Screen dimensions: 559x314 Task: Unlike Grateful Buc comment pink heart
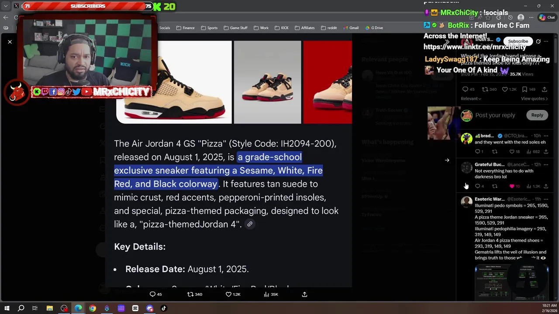click(512, 186)
